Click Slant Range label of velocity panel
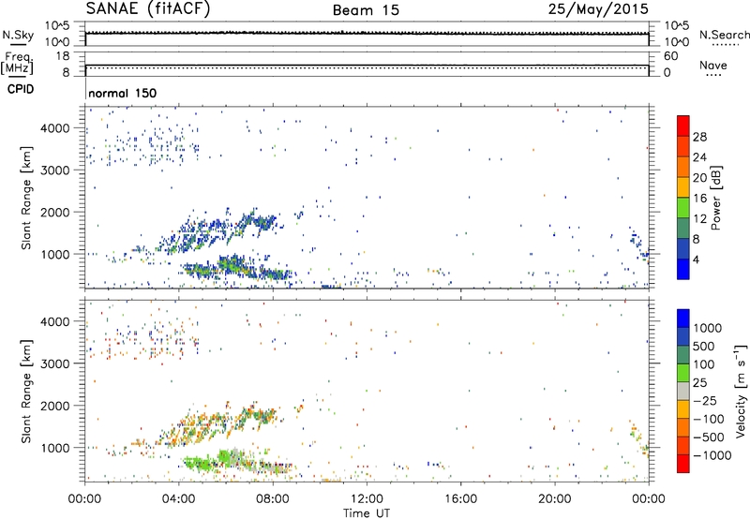 [26, 392]
